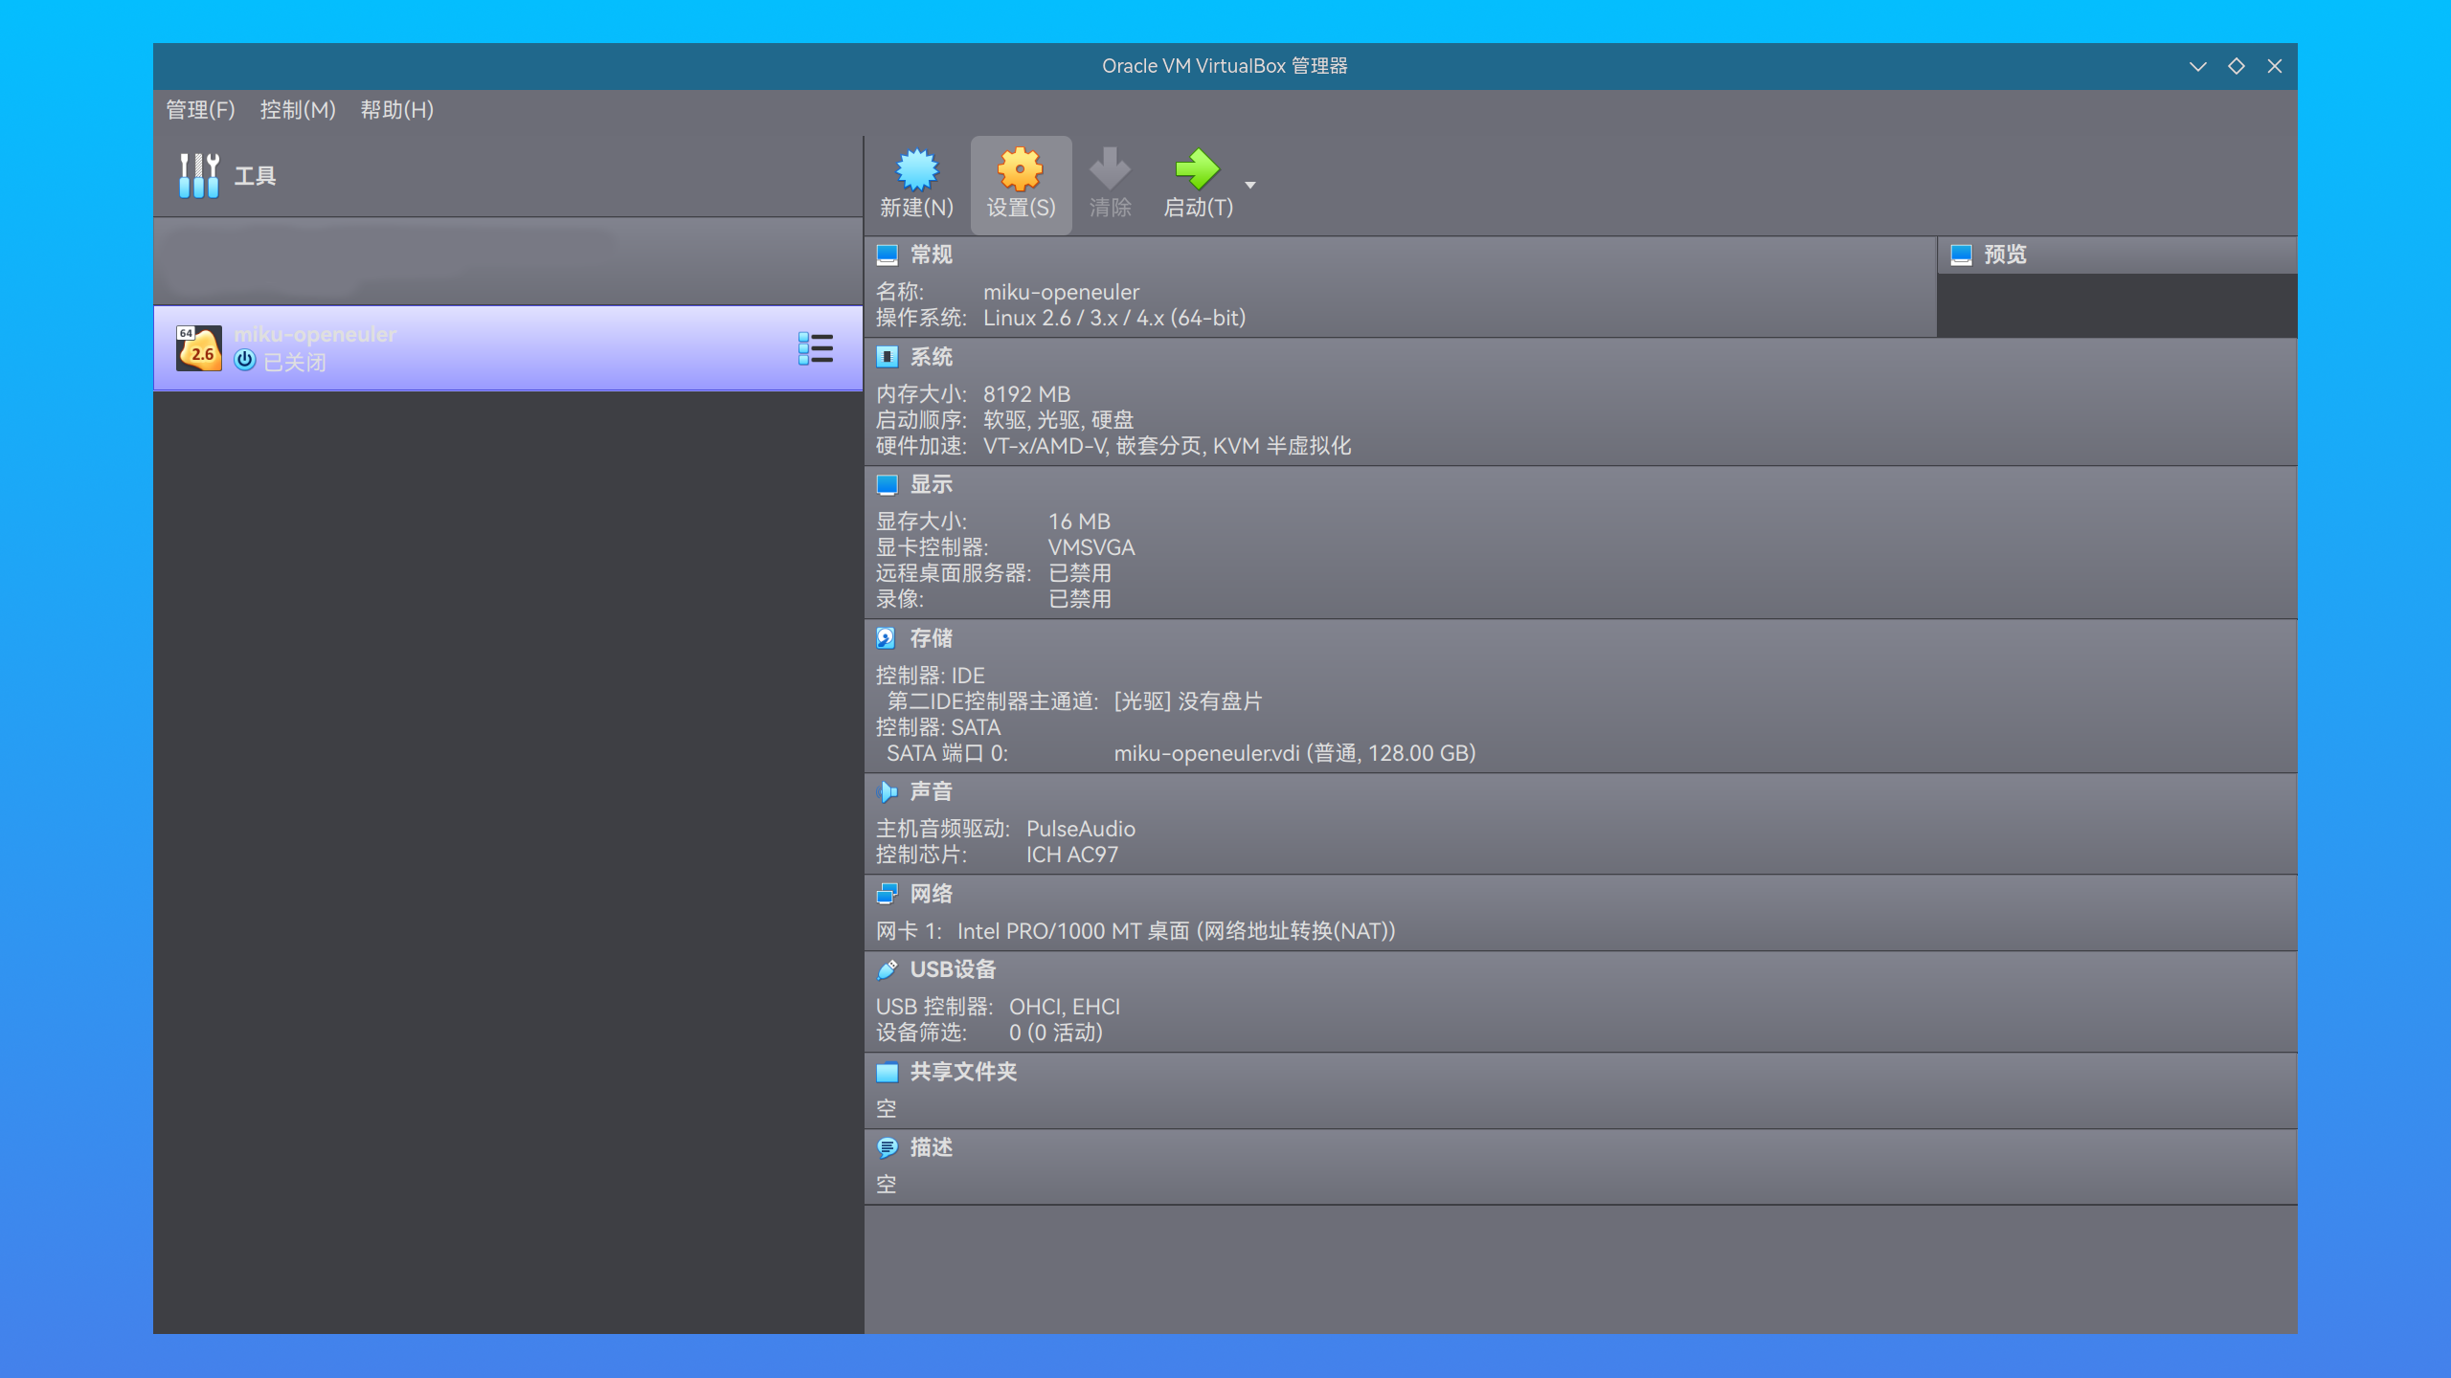Click the memory value 8192 MB
2451x1378 pixels.
[1026, 394]
